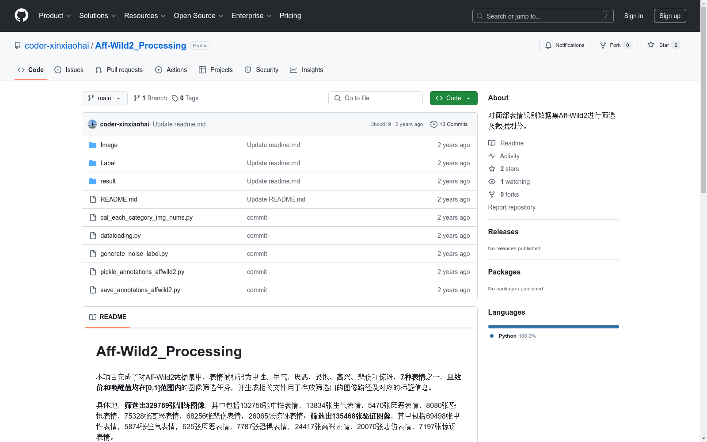This screenshot has width=707, height=442.
Task: Click the repository icon beside coder-xinxiaohai
Action: click(18, 46)
